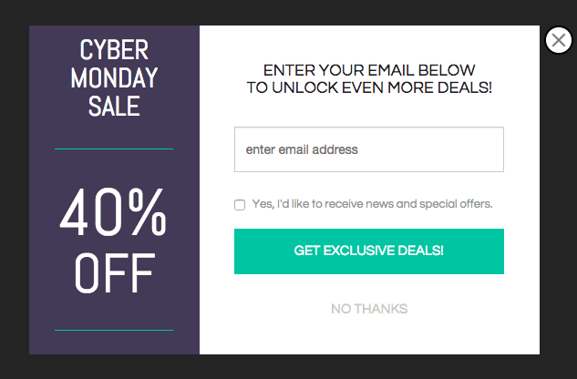
Task: Close the Cyber Monday popup
Action: coord(558,41)
